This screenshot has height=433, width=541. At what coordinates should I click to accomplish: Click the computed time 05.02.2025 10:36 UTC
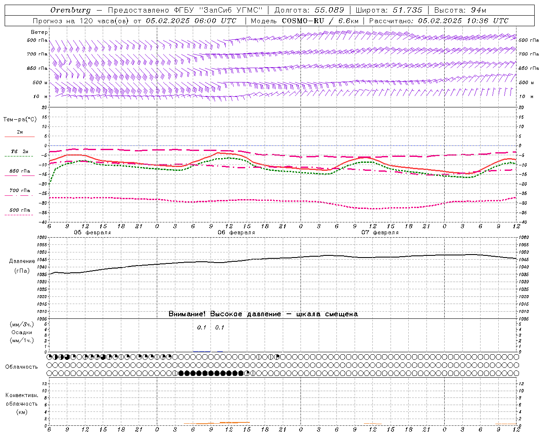[463, 21]
